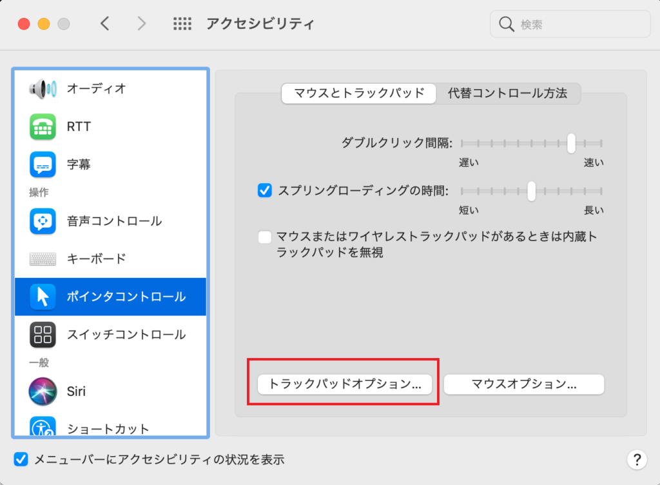Click the スイッチコントロール grid icon

tap(43, 335)
